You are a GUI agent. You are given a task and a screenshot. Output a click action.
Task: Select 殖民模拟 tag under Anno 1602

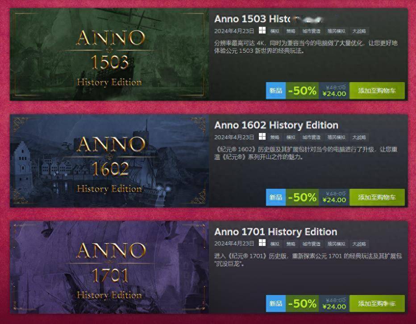[x=336, y=137]
